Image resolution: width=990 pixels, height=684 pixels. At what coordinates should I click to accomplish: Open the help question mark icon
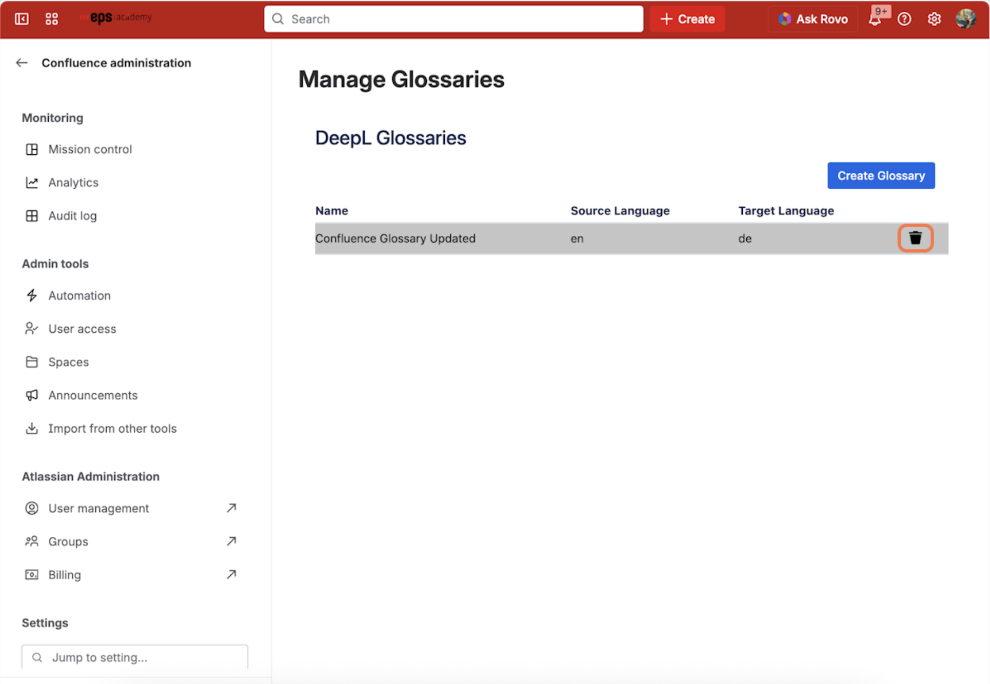(904, 19)
